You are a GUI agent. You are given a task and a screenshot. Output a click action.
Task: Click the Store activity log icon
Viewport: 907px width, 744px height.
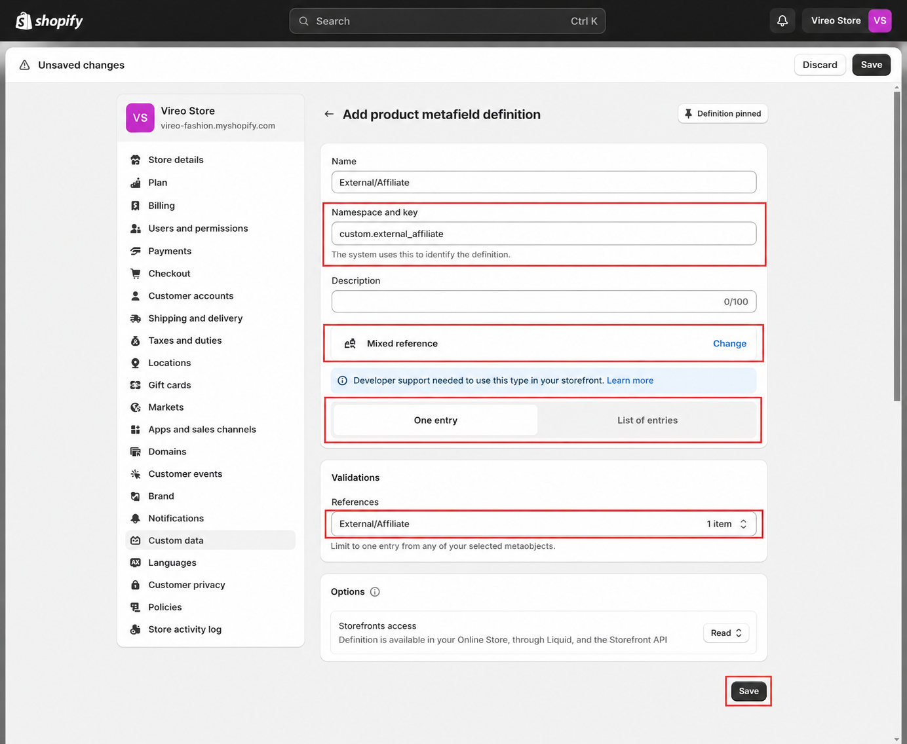click(x=136, y=629)
